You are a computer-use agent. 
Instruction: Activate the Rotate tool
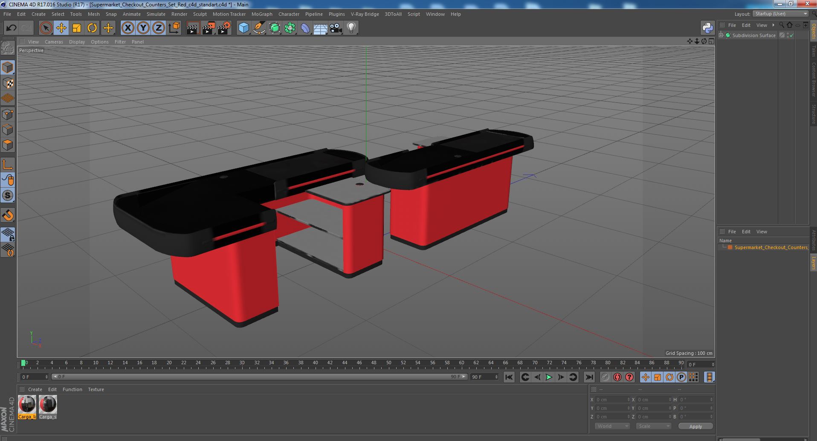92,28
